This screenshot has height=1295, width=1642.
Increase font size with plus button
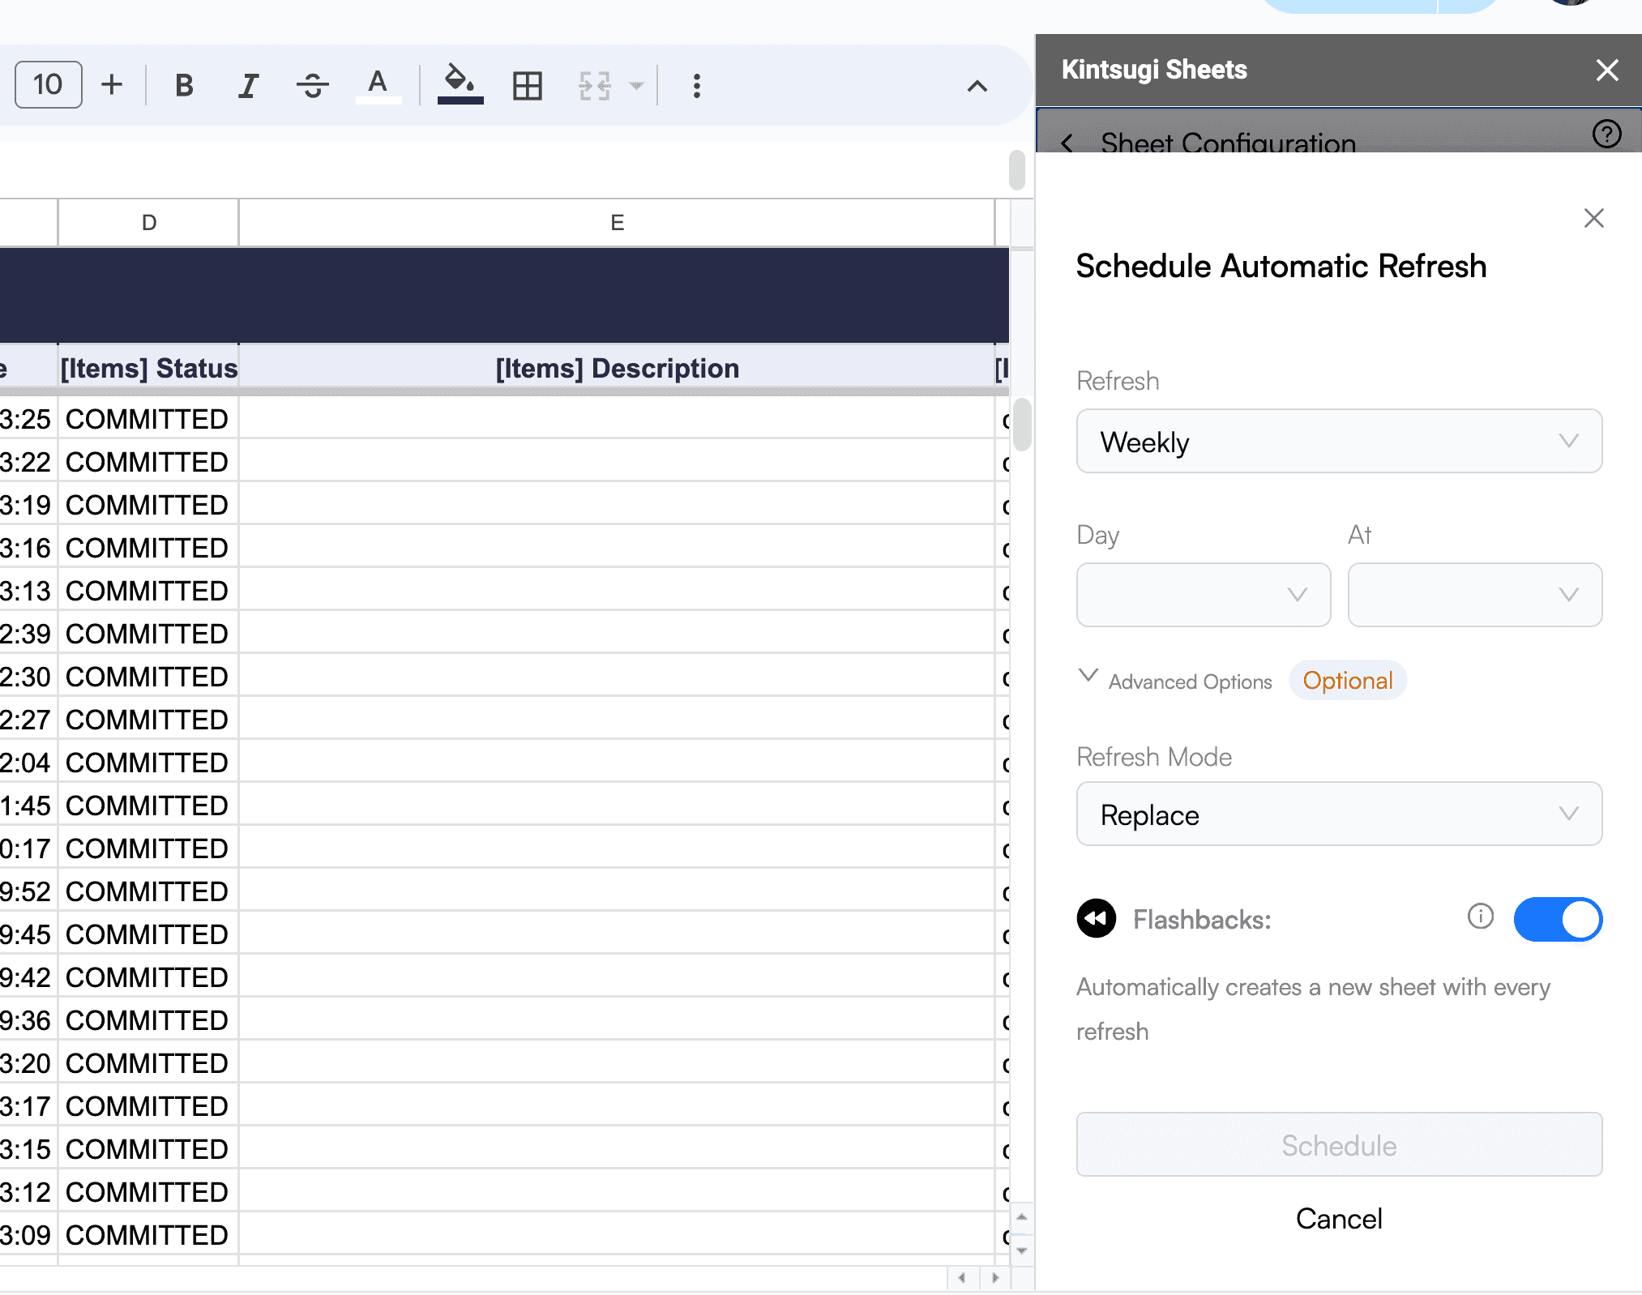pyautogui.click(x=112, y=84)
